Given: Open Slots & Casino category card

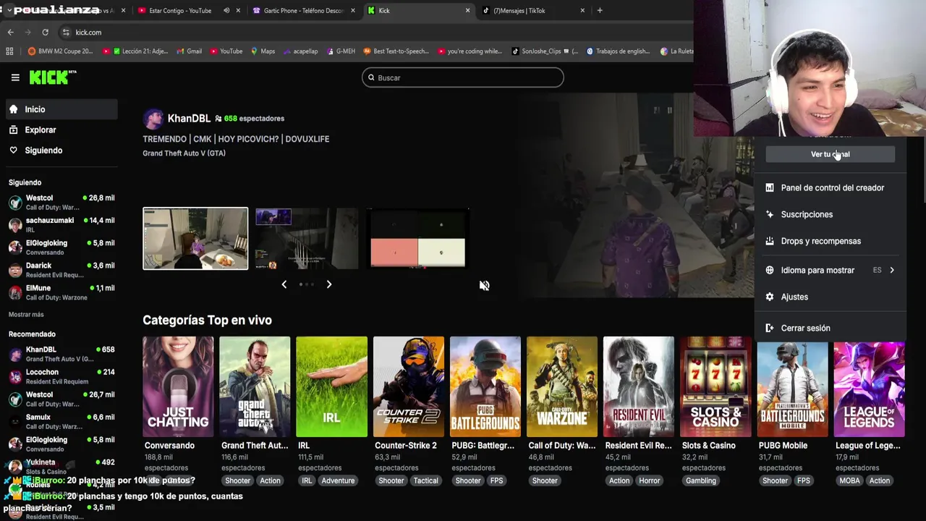Looking at the screenshot, I should (x=715, y=386).
